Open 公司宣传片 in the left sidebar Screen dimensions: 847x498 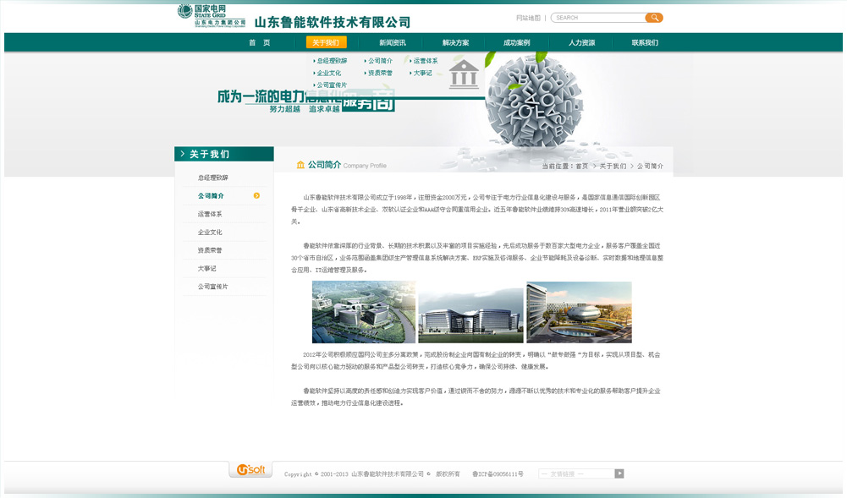point(213,287)
